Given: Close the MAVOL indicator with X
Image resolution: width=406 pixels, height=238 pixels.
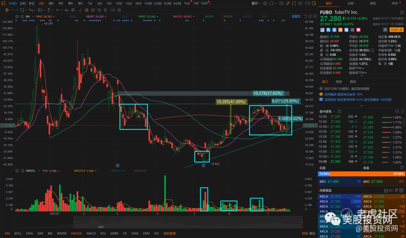Looking at the screenshot, I should pos(22,171).
